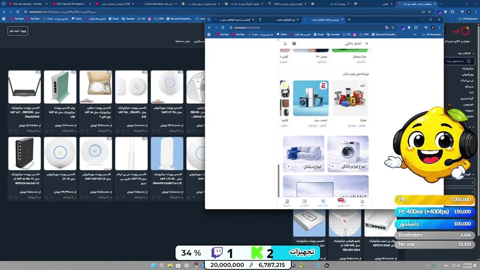480x270 pixels.
Task: Open the انتخاب سنتر store card
Action: coord(310,103)
